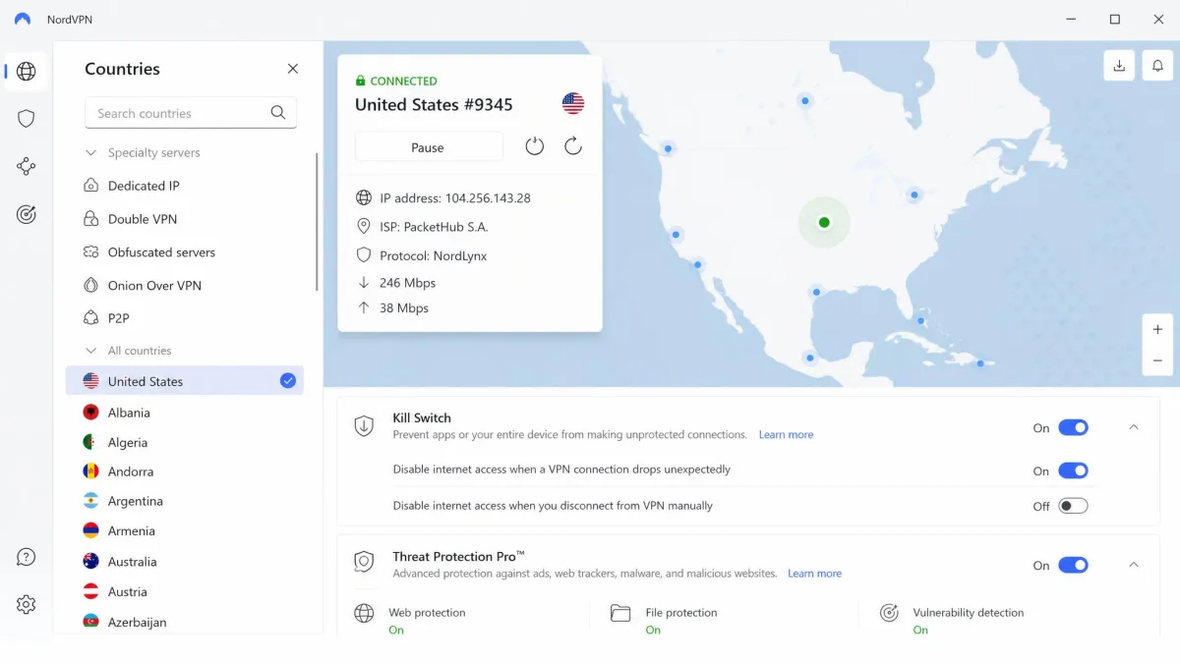Open Threat Protection Pro Learn more link
1180x663 pixels.
point(814,574)
